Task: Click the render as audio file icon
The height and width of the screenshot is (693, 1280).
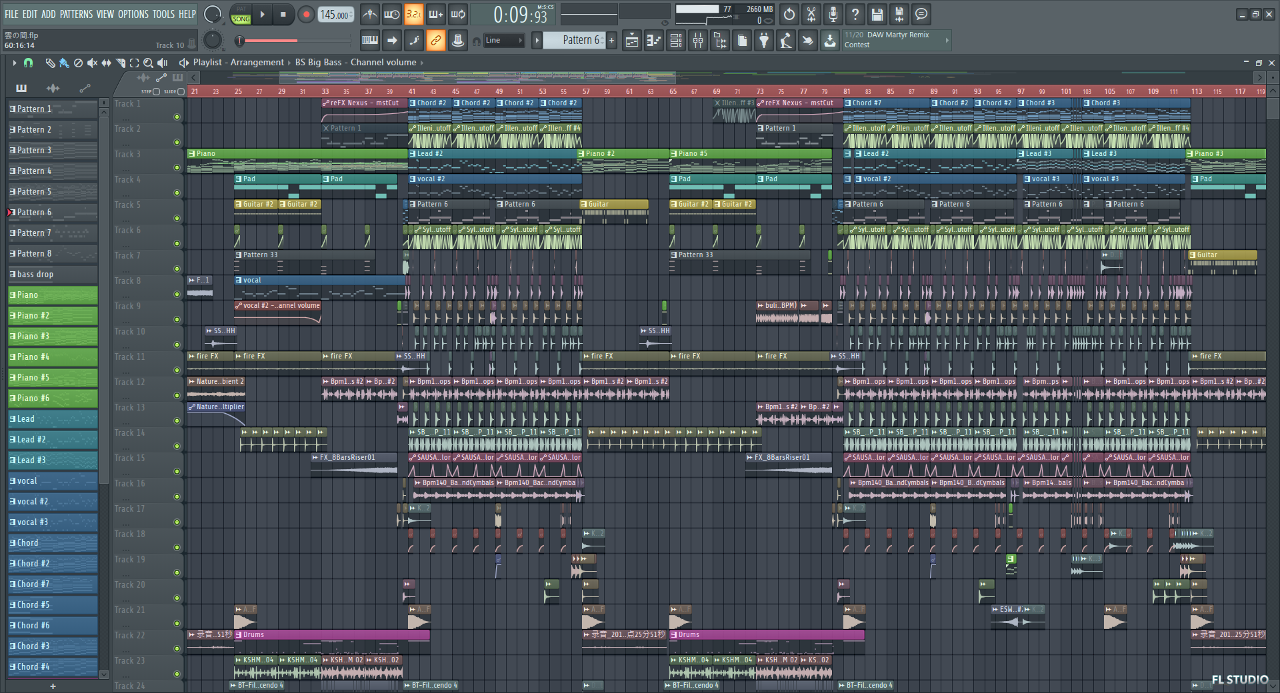Action: coord(899,14)
